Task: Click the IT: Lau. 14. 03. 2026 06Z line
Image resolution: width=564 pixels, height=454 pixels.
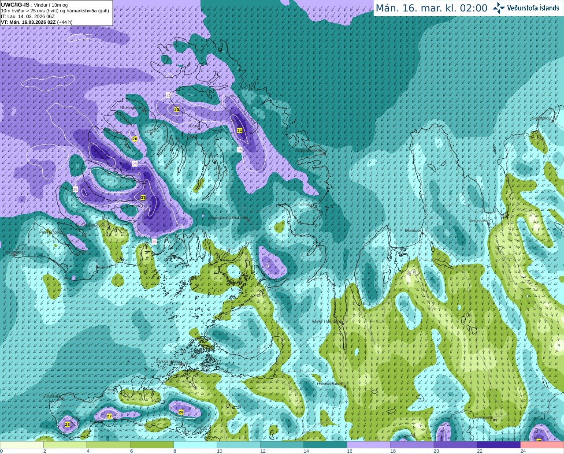Action: pyautogui.click(x=28, y=16)
